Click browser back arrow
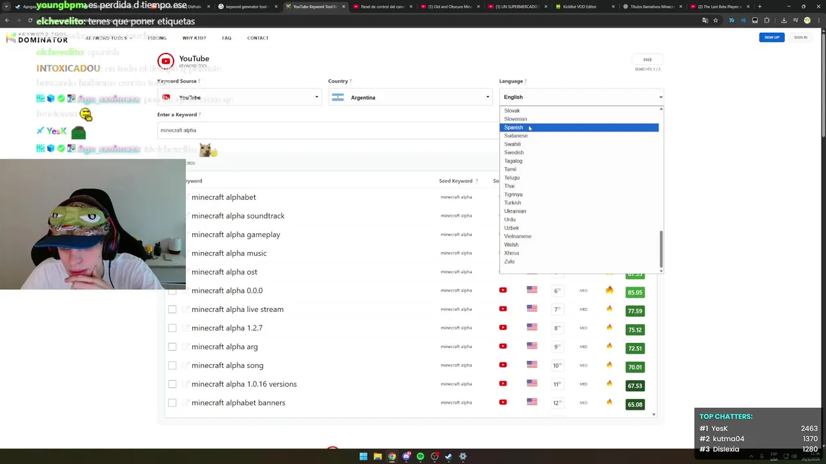826x464 pixels. (7, 20)
